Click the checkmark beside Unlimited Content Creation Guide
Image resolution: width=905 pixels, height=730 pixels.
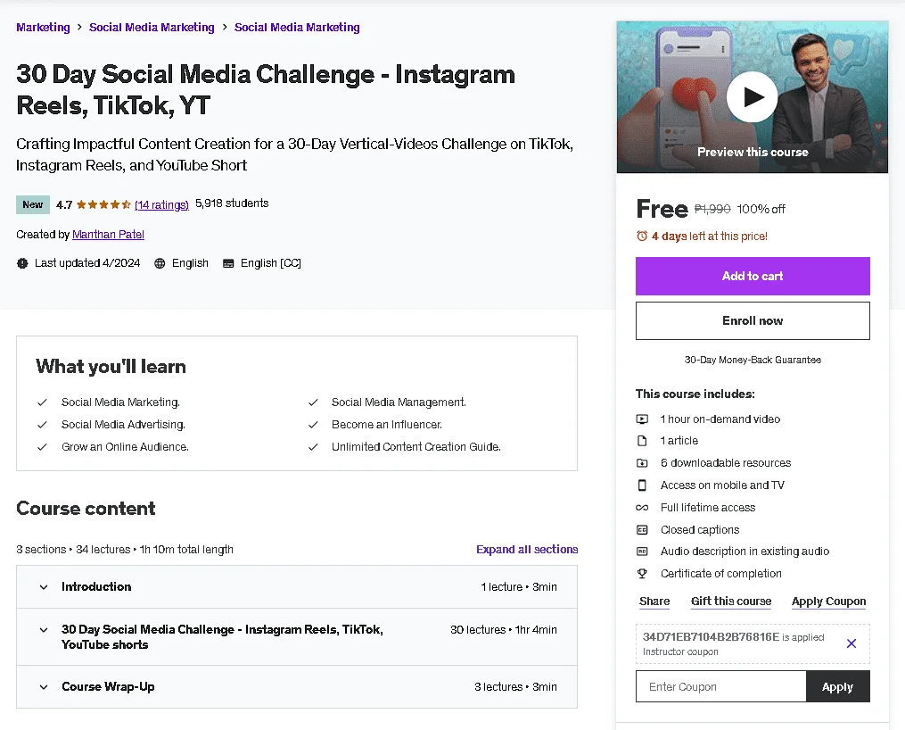click(x=313, y=447)
